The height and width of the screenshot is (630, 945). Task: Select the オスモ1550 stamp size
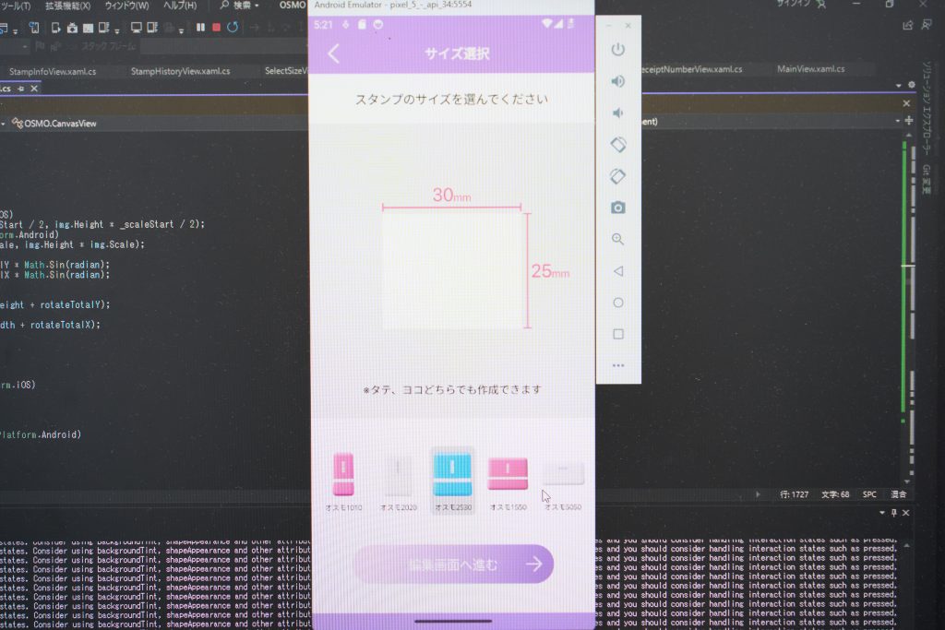(508, 481)
